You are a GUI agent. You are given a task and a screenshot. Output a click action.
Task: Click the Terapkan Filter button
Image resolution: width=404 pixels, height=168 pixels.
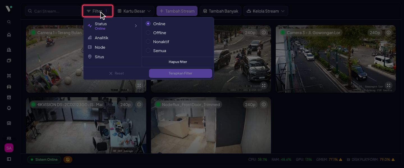pyautogui.click(x=180, y=73)
